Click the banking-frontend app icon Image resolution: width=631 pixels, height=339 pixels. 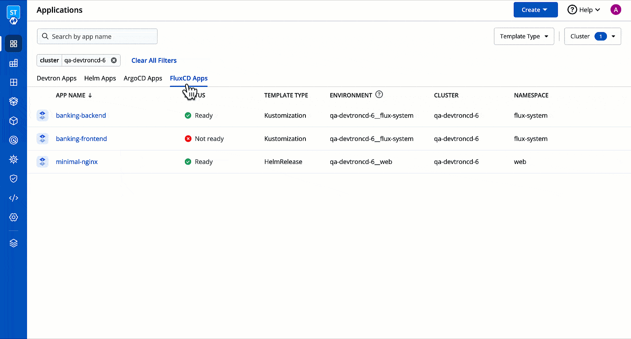[42, 139]
